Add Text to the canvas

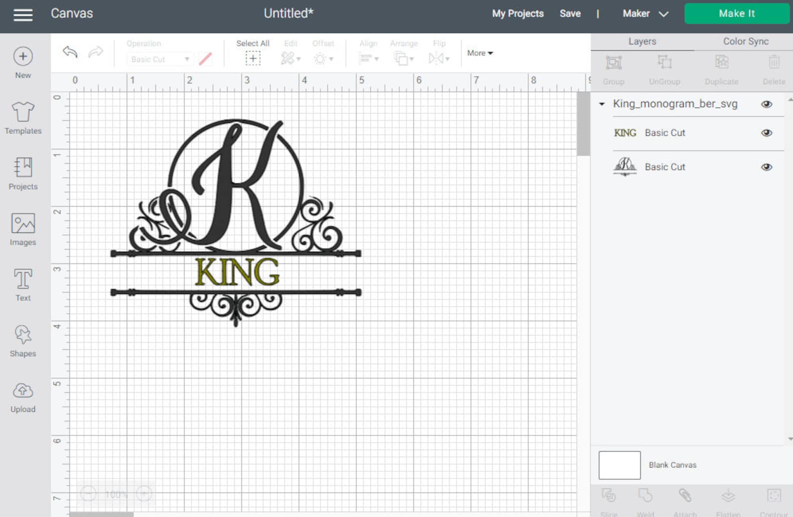point(23,285)
